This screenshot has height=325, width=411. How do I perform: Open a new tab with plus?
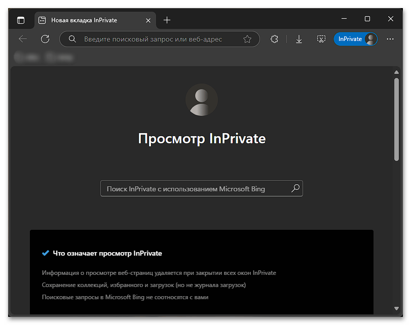point(167,20)
